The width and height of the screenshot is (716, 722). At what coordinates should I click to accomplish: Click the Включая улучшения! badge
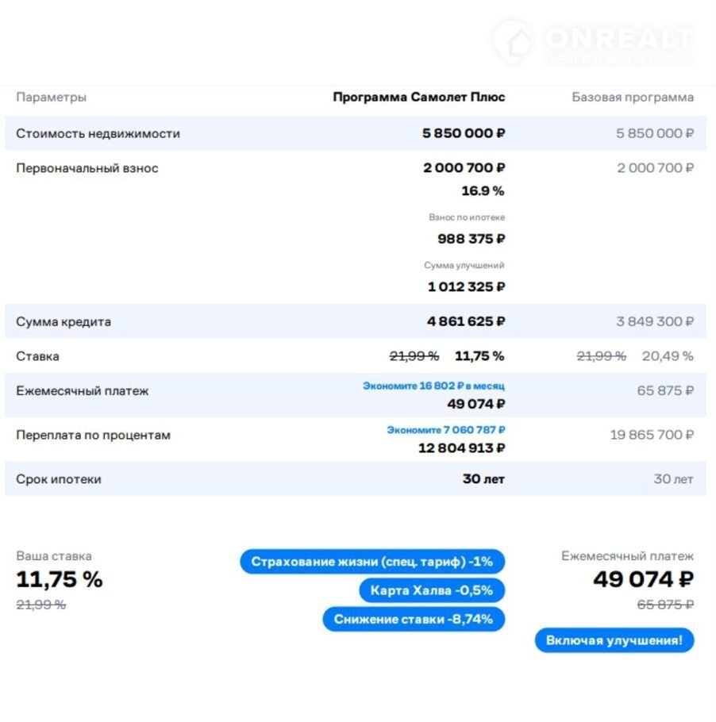coord(614,640)
